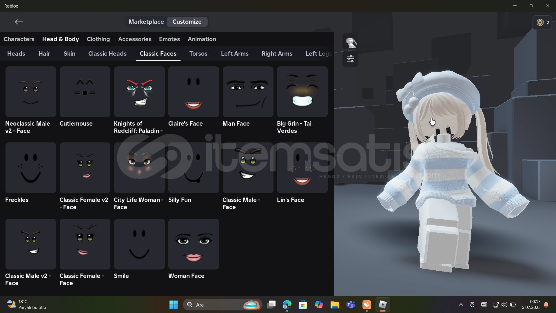Click the network display tray icon
Viewport: 556px width, 313px height.
click(x=495, y=305)
